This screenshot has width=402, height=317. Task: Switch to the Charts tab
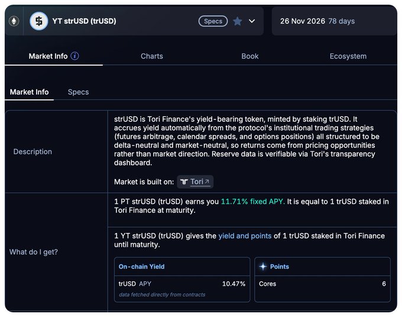click(152, 56)
